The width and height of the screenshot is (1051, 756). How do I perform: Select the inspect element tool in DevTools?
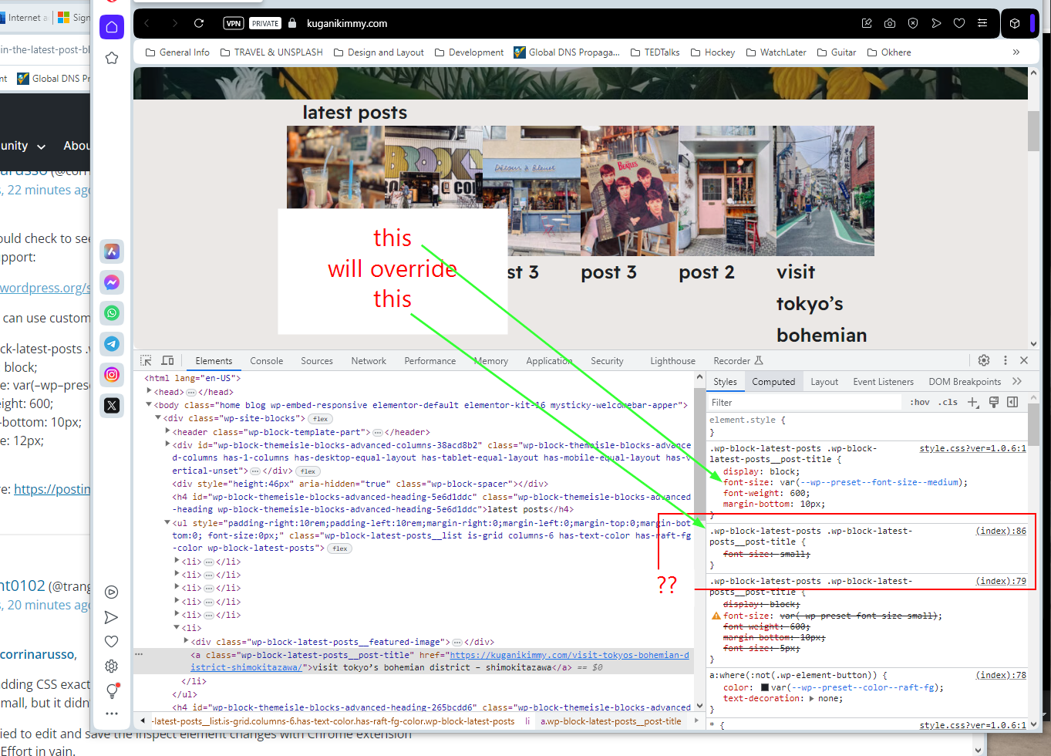[145, 360]
